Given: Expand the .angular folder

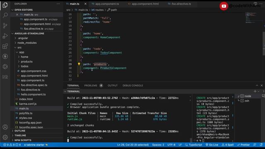Looking at the screenshot, I should click(23, 38).
